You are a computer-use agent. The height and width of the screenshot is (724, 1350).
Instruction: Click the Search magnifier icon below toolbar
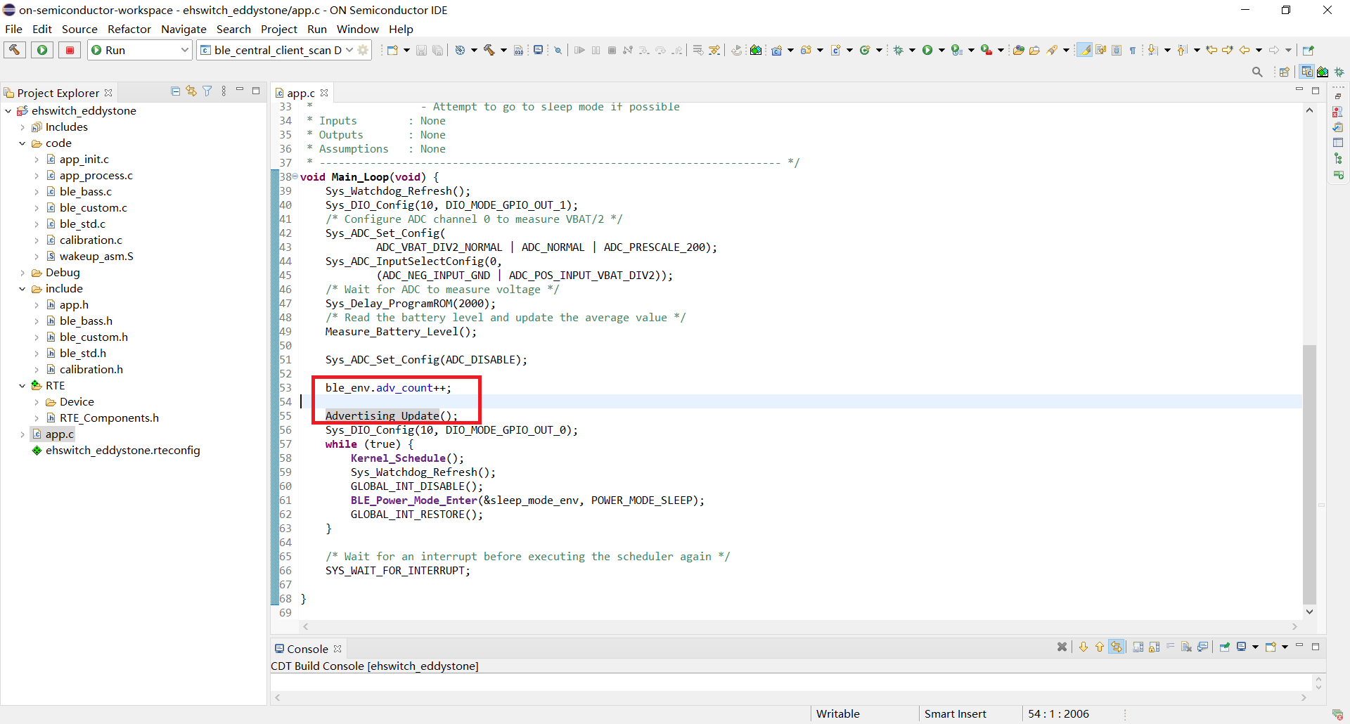tap(1258, 72)
